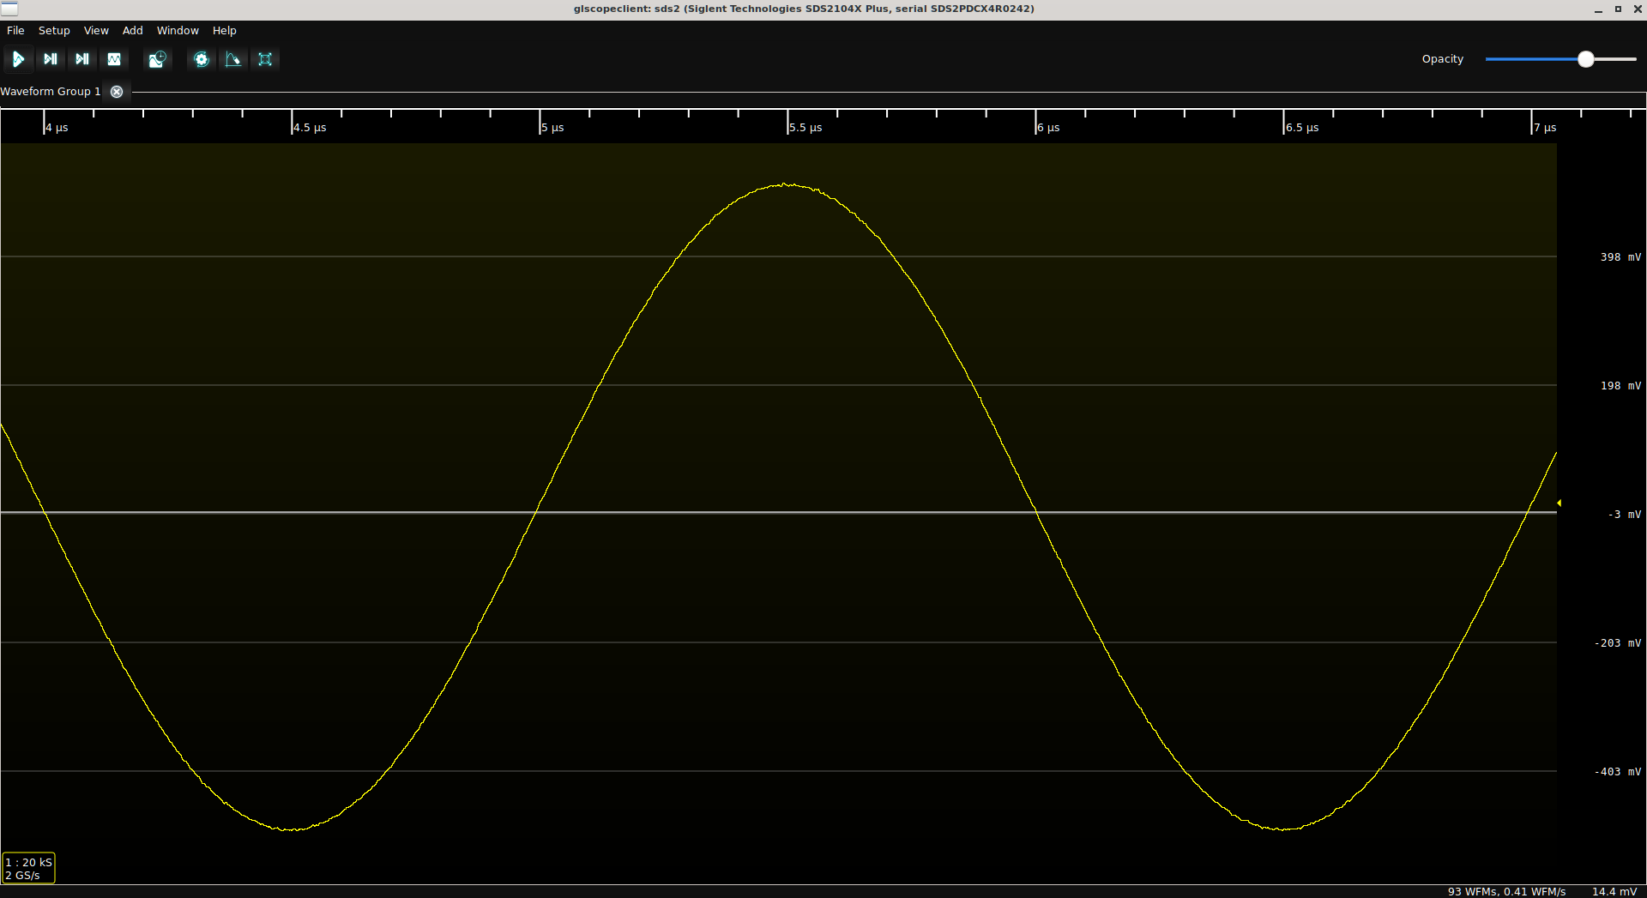Screen dimensions: 1647x898
Task: Click the 7 µs timeline label
Action: click(1545, 128)
